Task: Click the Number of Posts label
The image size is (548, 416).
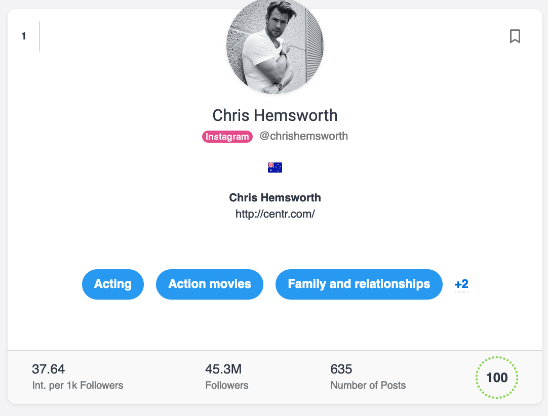Action: coord(368,386)
